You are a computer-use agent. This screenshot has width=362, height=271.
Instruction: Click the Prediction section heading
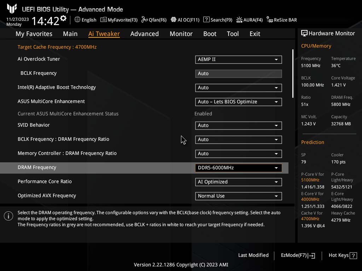point(313,142)
